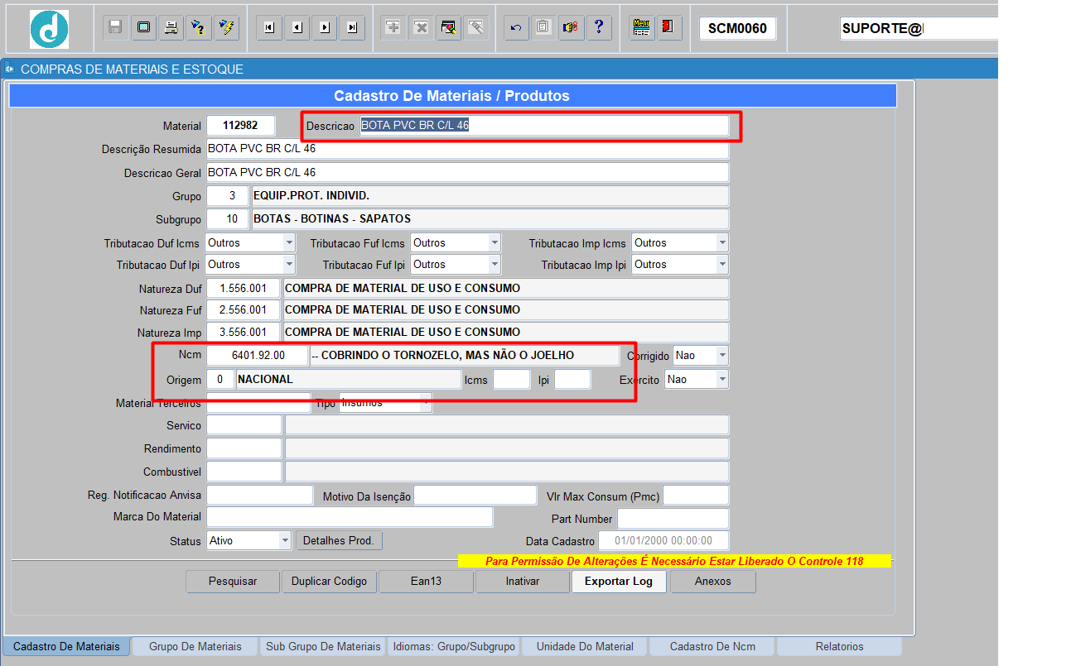The width and height of the screenshot is (1071, 666).
Task: Click the Reg. Notificacao Anvisa field
Action: click(x=259, y=496)
